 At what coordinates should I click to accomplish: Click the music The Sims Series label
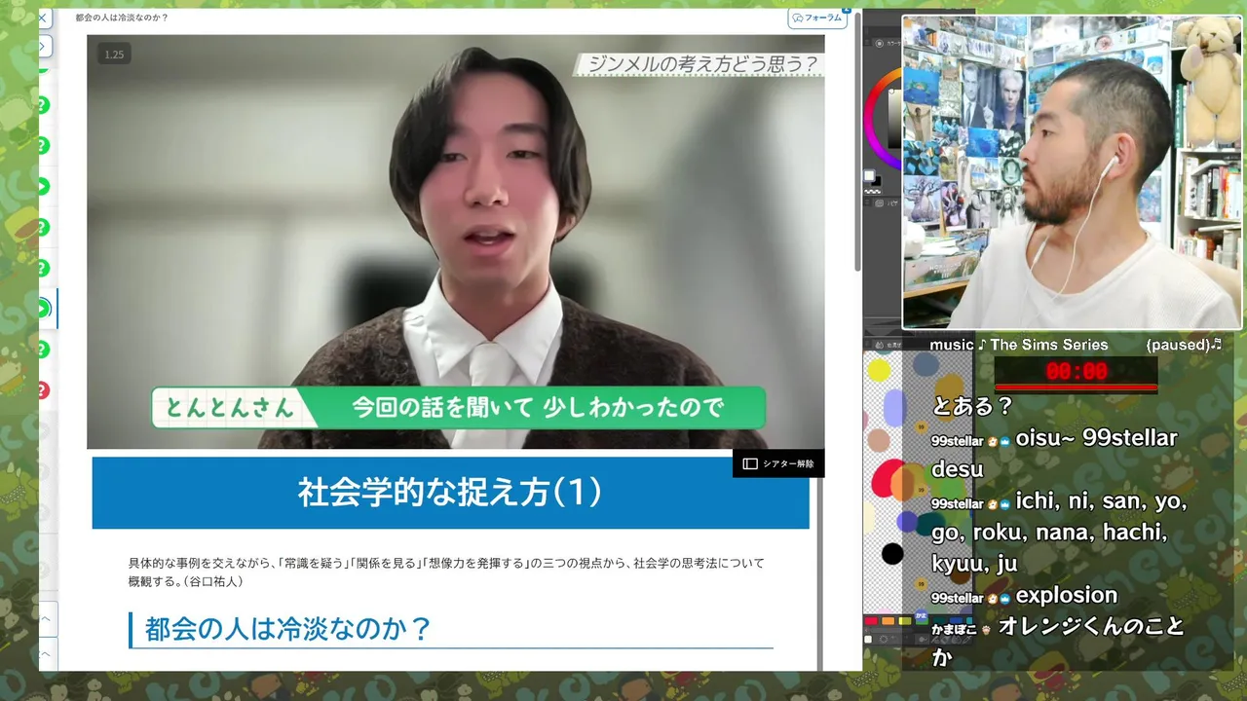click(x=1018, y=345)
